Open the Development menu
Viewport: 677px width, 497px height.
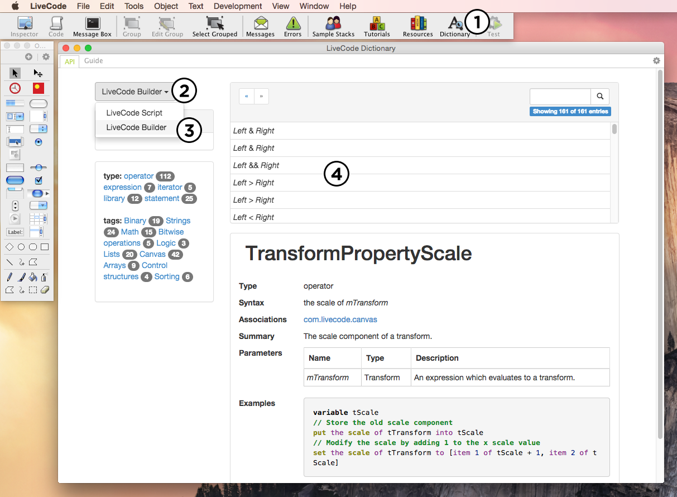[x=238, y=6]
